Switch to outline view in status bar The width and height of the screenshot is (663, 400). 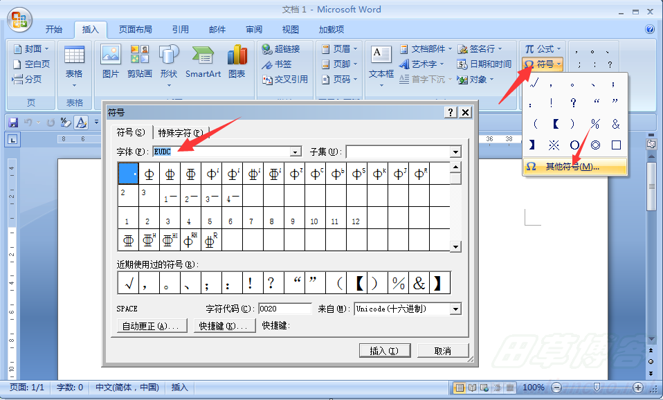coord(497,388)
